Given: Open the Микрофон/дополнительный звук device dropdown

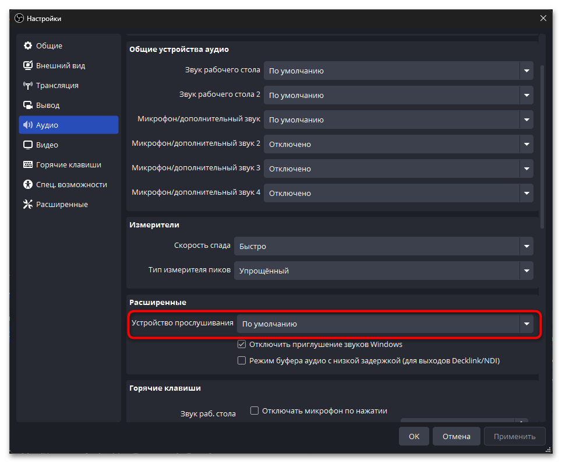Looking at the screenshot, I should (x=398, y=120).
